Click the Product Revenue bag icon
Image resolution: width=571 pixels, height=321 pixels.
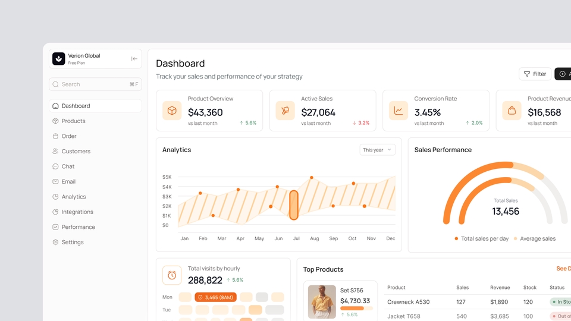tap(512, 111)
